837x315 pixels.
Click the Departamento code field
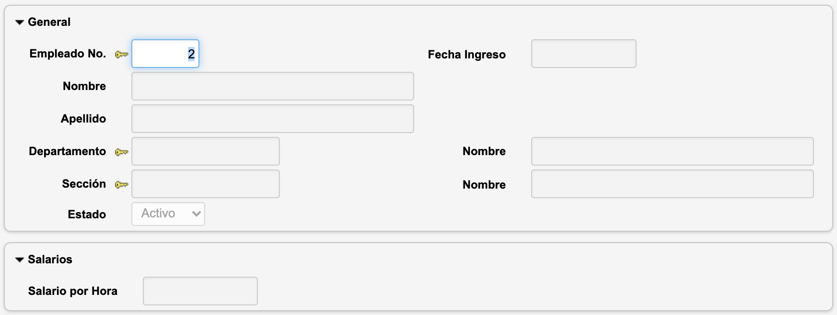[x=205, y=151]
